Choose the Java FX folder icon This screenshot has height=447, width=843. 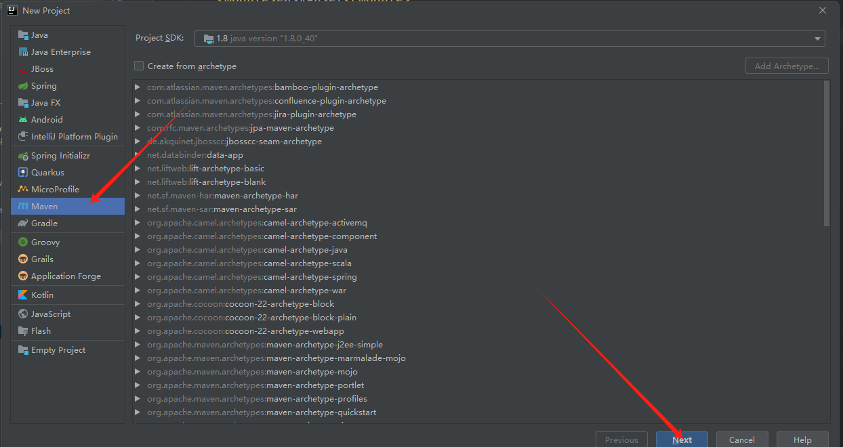pyautogui.click(x=23, y=103)
